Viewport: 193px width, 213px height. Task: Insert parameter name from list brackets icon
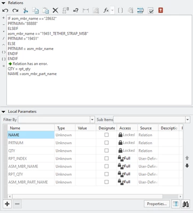click(x=120, y=11)
